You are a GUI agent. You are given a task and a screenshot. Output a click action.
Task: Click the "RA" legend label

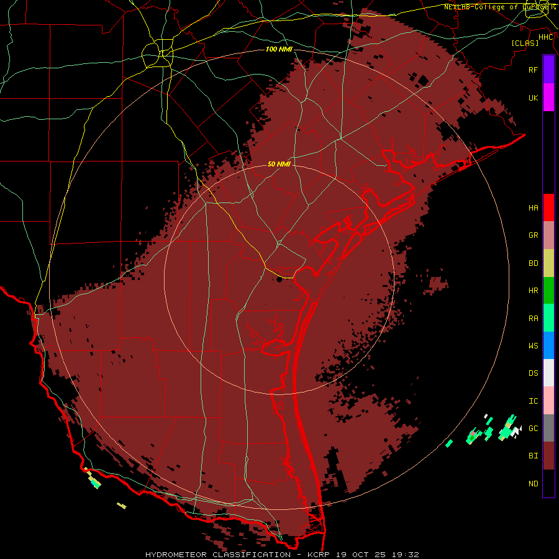[533, 319]
